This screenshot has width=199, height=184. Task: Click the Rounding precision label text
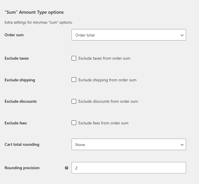[22, 168]
